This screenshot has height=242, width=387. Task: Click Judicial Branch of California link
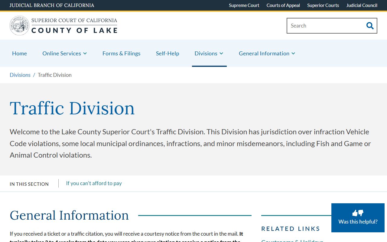click(52, 5)
